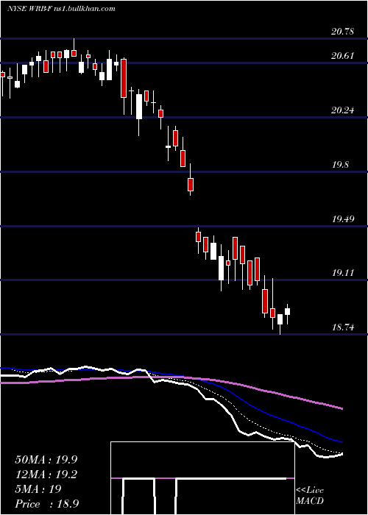Image resolution: width=368 pixels, height=515 pixels.
Task: Click the 5MA : 19 readout
Action: point(38,489)
